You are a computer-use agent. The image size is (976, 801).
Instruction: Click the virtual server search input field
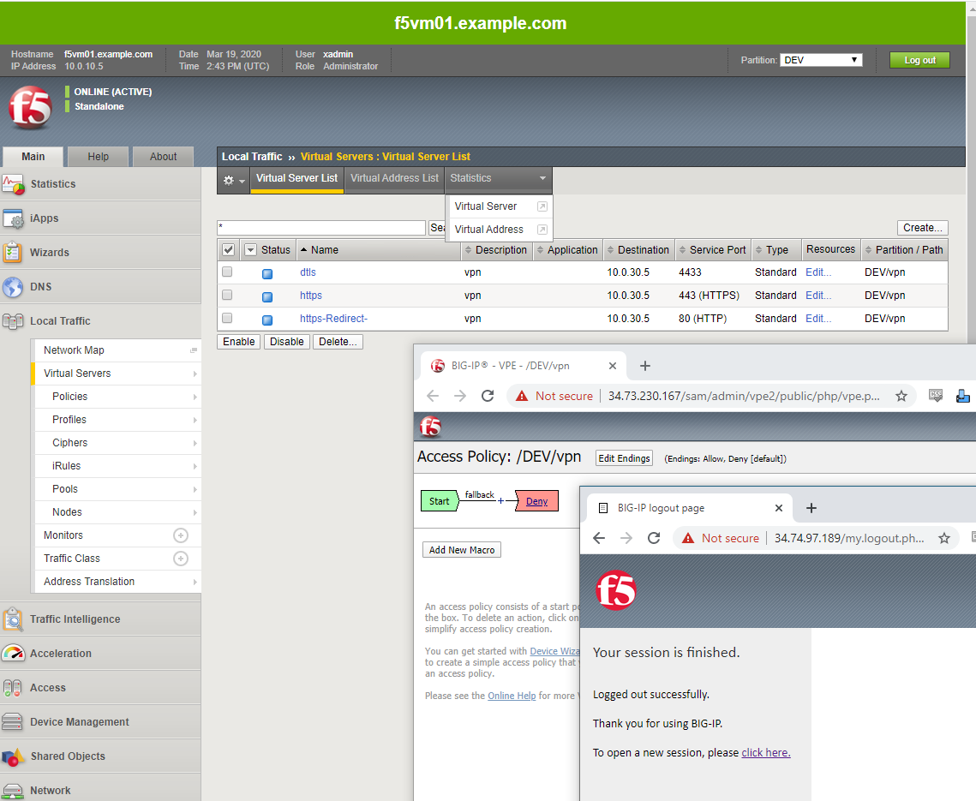pyautogui.click(x=321, y=228)
